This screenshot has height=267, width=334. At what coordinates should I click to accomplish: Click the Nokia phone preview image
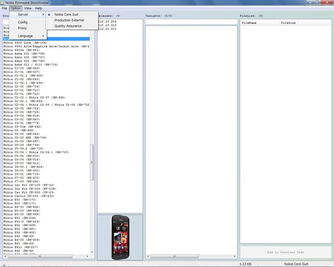coord(120,237)
